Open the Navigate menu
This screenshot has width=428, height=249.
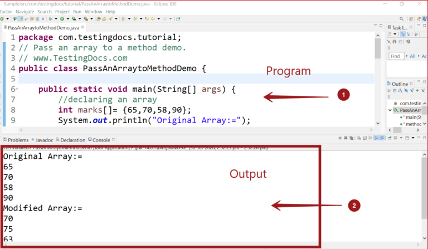25,11
